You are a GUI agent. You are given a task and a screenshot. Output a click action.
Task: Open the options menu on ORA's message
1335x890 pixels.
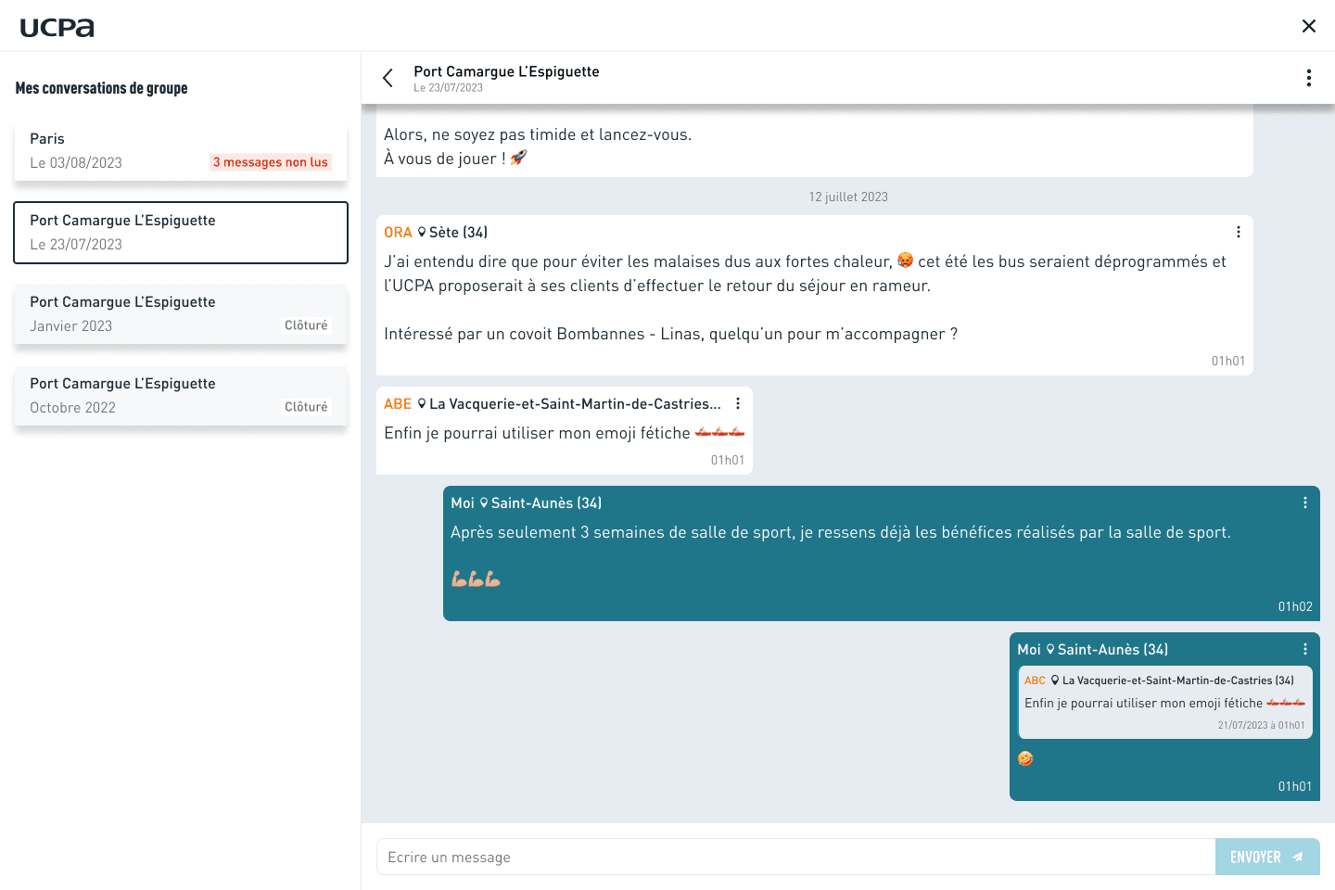(1239, 232)
